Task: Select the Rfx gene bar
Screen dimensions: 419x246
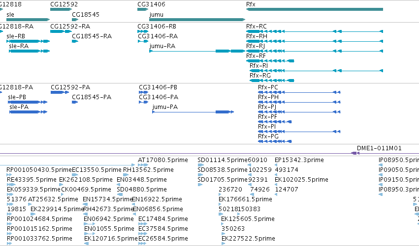Action: click(x=315, y=9)
